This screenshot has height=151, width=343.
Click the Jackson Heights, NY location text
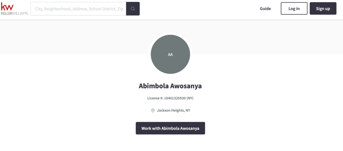point(174,110)
